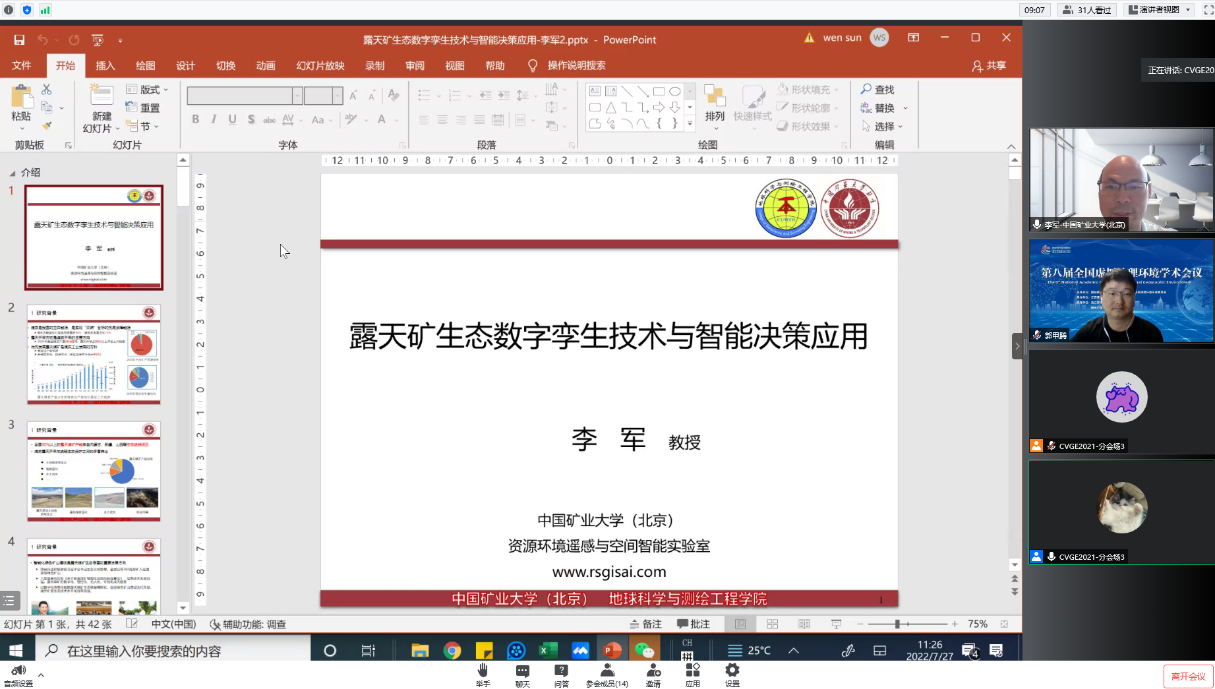
Task: Switch to reading view icon in status bar
Action: click(x=804, y=624)
